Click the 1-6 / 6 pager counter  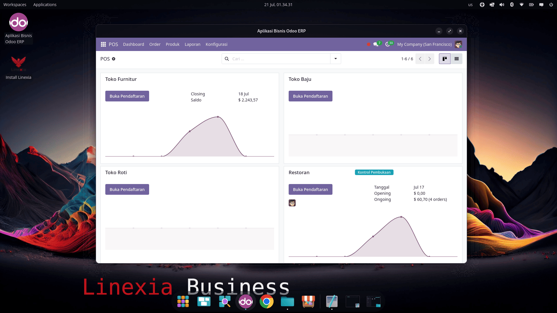click(x=407, y=59)
